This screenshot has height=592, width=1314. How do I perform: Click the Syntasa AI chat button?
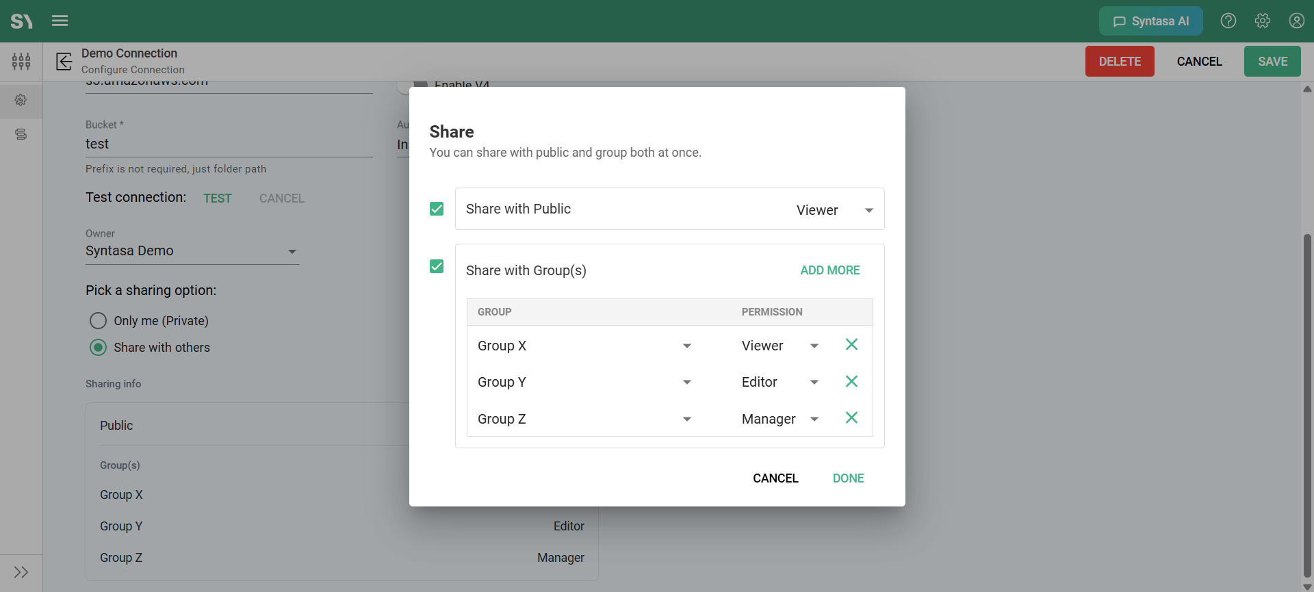(1151, 21)
